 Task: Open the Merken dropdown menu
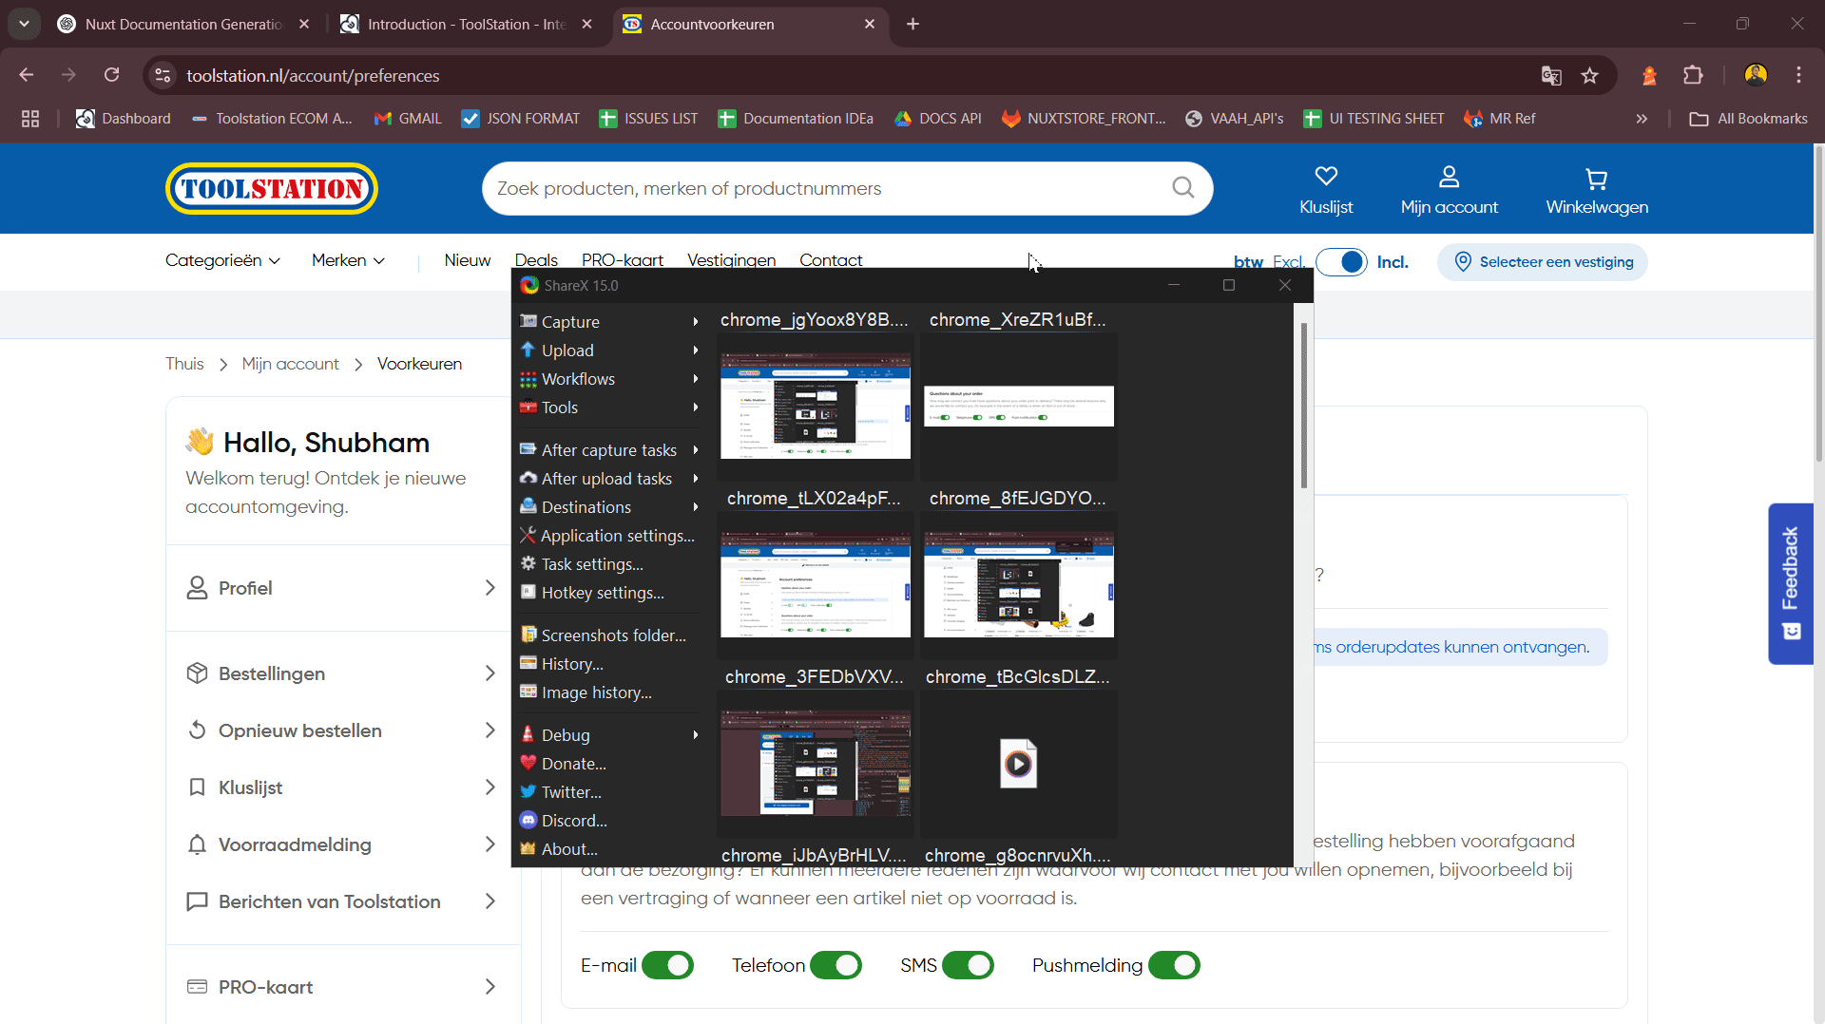pyautogui.click(x=348, y=260)
